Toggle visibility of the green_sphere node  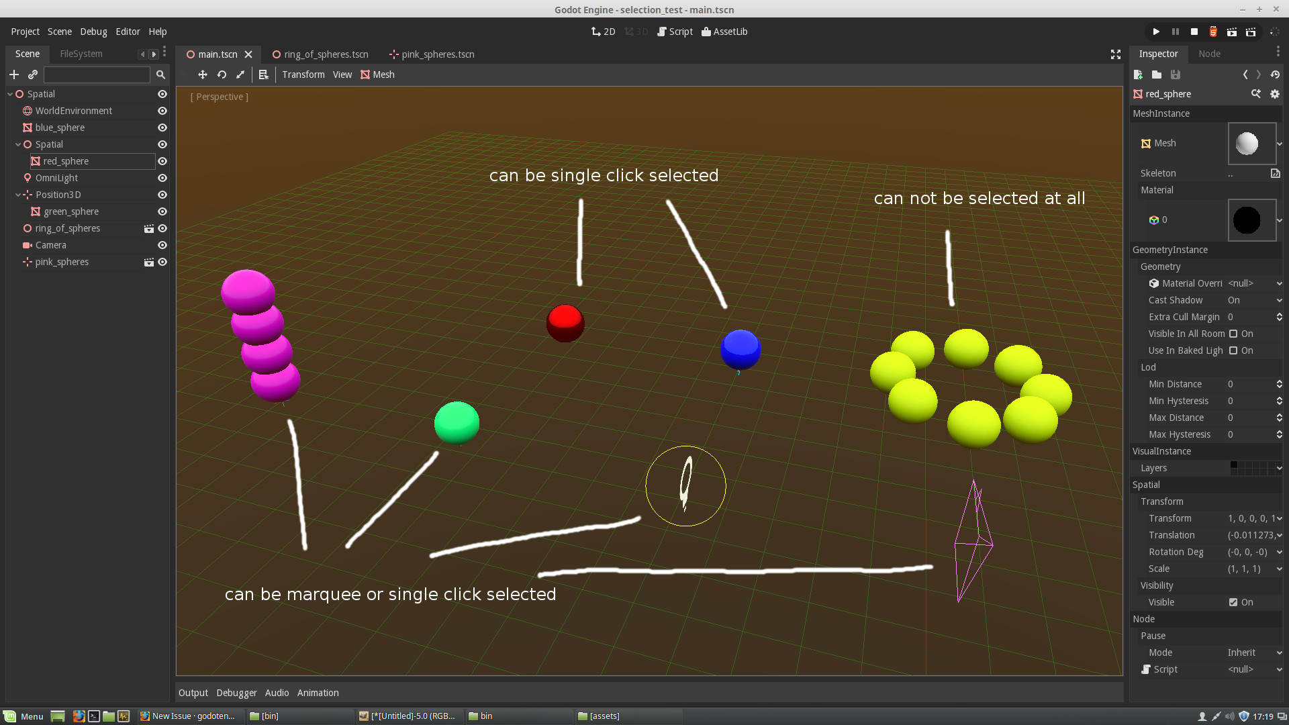click(x=162, y=211)
